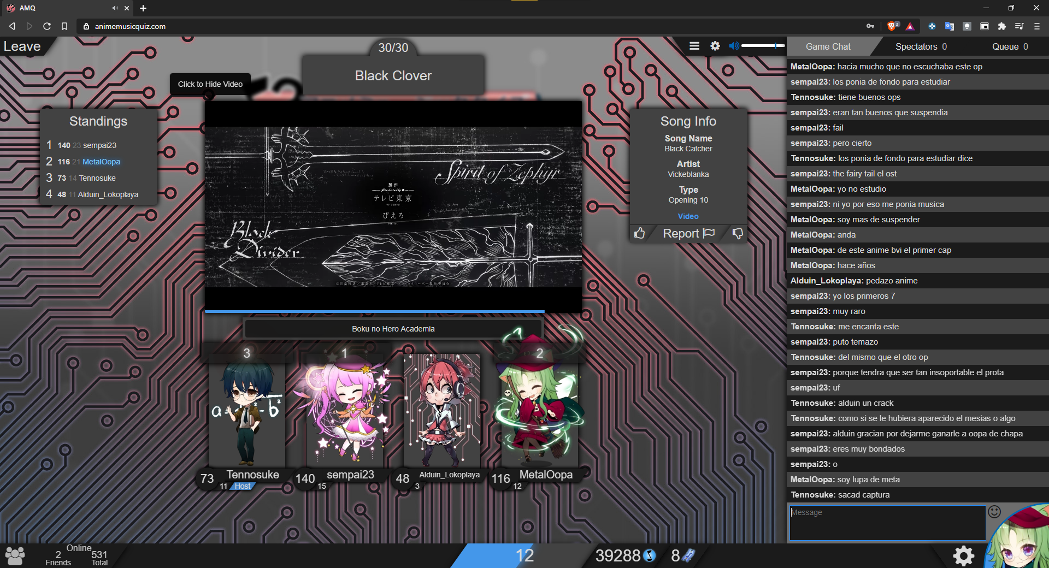This screenshot has width=1049, height=568.
Task: Focus the chat Message input field
Action: tap(887, 523)
